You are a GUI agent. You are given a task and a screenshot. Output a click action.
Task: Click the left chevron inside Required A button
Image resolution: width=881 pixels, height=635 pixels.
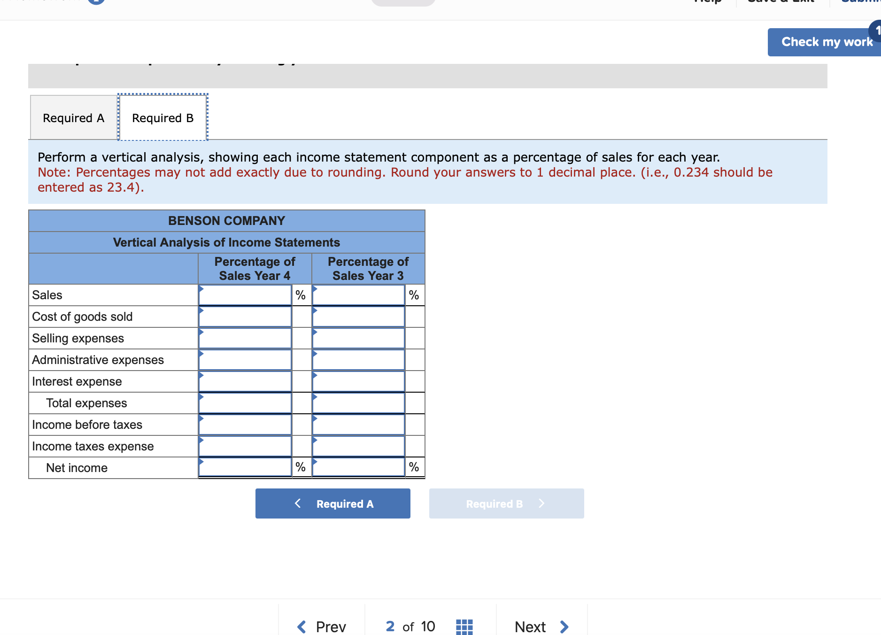297,503
